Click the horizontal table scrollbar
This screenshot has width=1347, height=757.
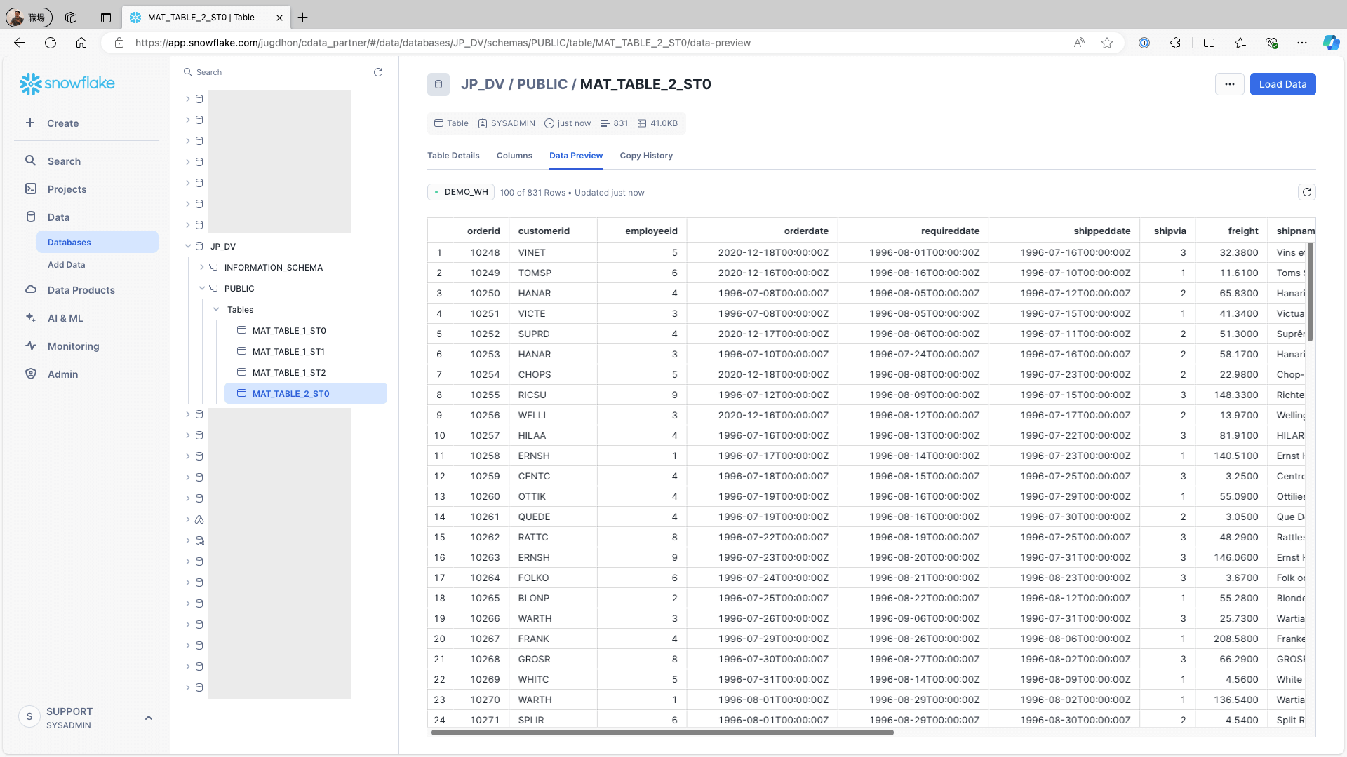tap(662, 732)
